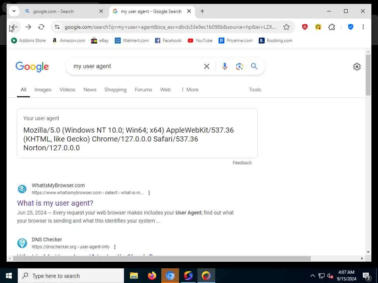Open the Windows Start menu
The image size is (378, 283).
tap(9, 276)
